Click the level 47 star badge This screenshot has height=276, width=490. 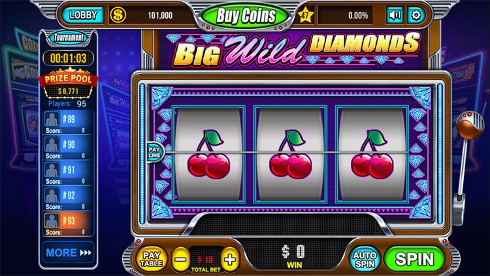point(305,15)
